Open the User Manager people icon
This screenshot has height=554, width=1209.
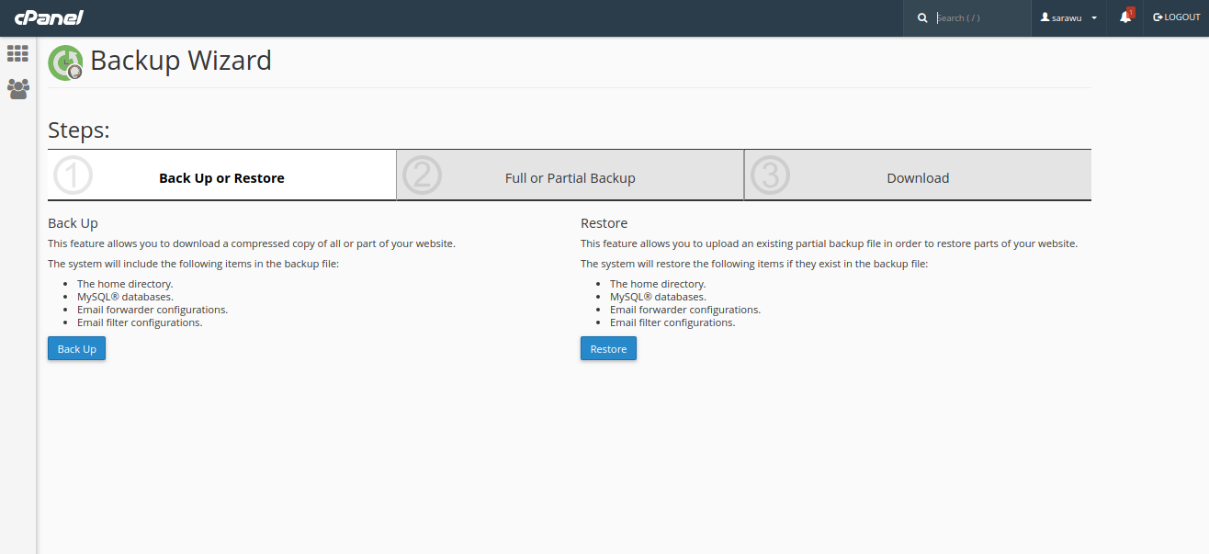(17, 89)
